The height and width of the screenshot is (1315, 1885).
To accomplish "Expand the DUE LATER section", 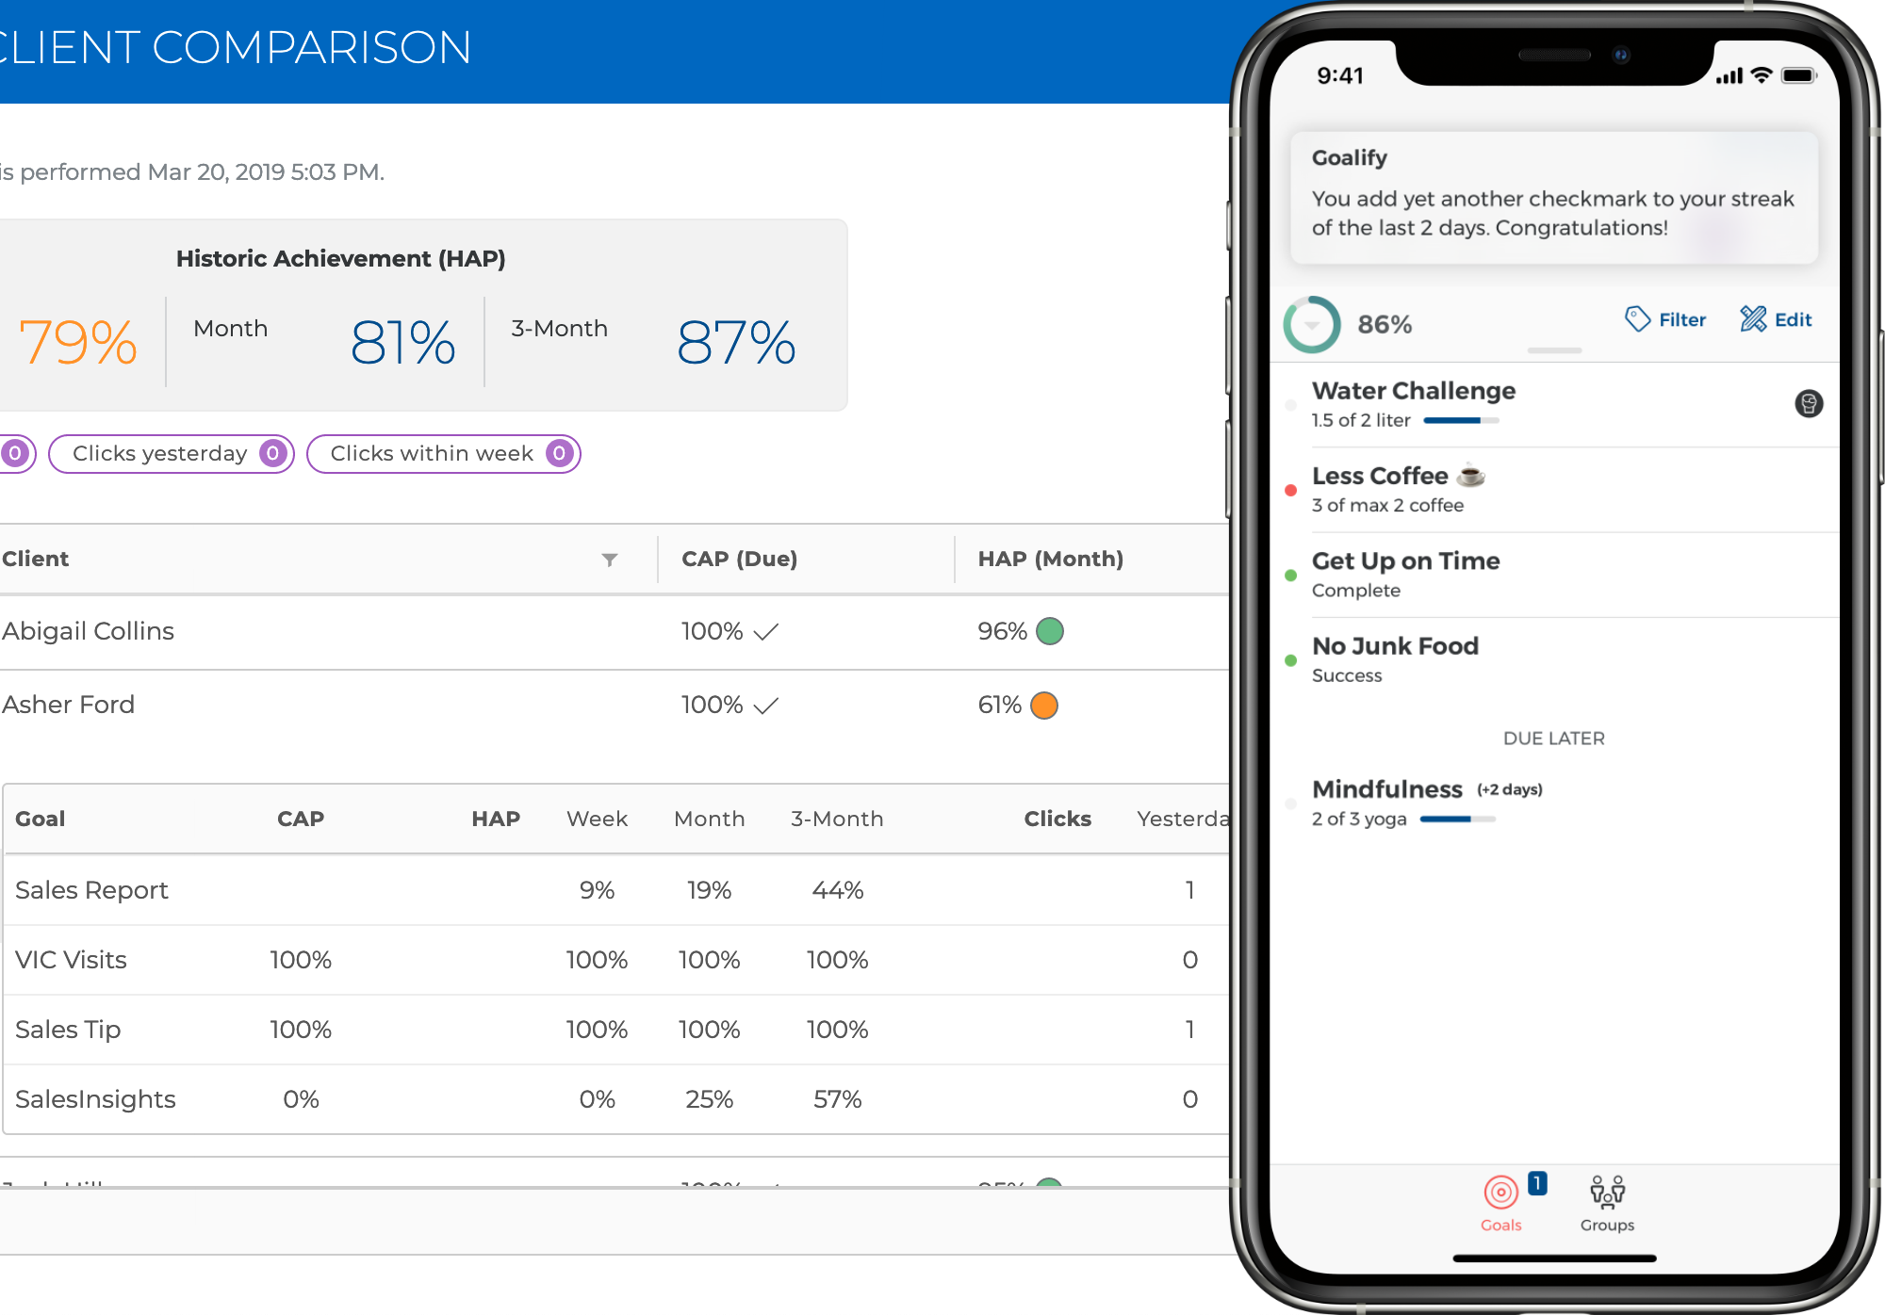I will click(1553, 739).
